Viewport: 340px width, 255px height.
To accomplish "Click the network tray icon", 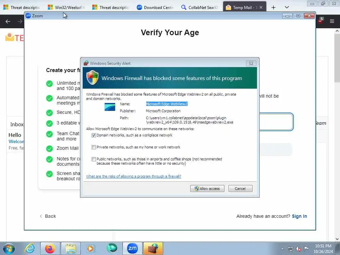I will coord(290,249).
